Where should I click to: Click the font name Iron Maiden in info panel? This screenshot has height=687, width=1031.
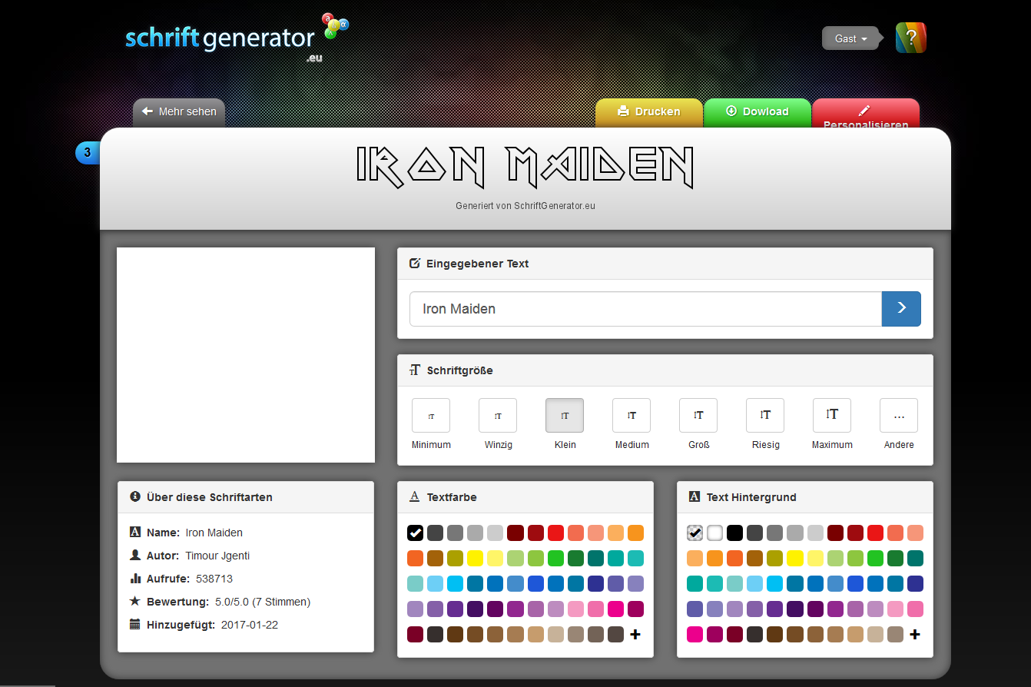[x=214, y=533]
